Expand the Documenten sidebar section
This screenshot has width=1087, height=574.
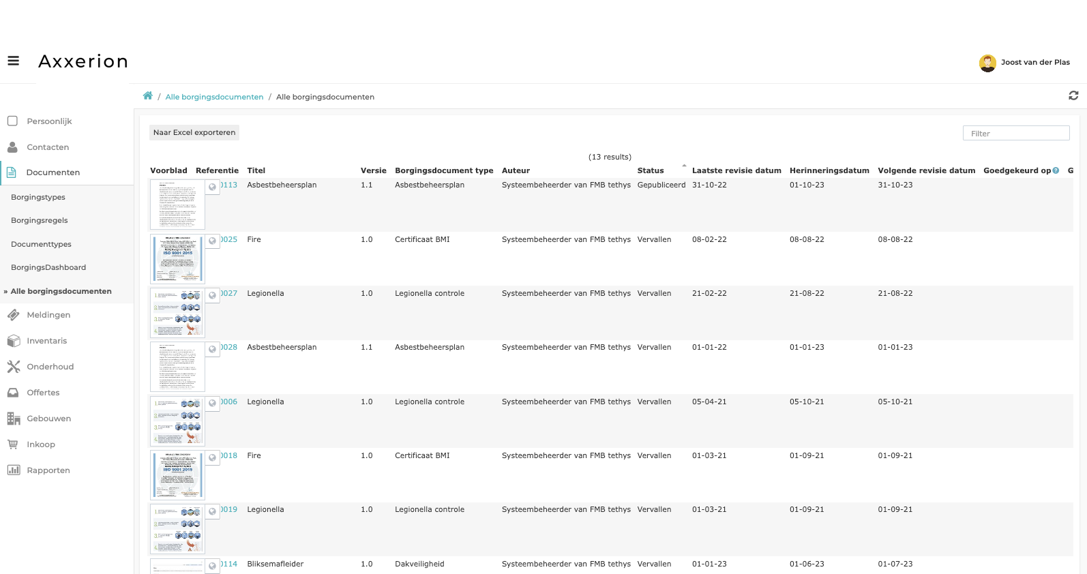coord(53,172)
